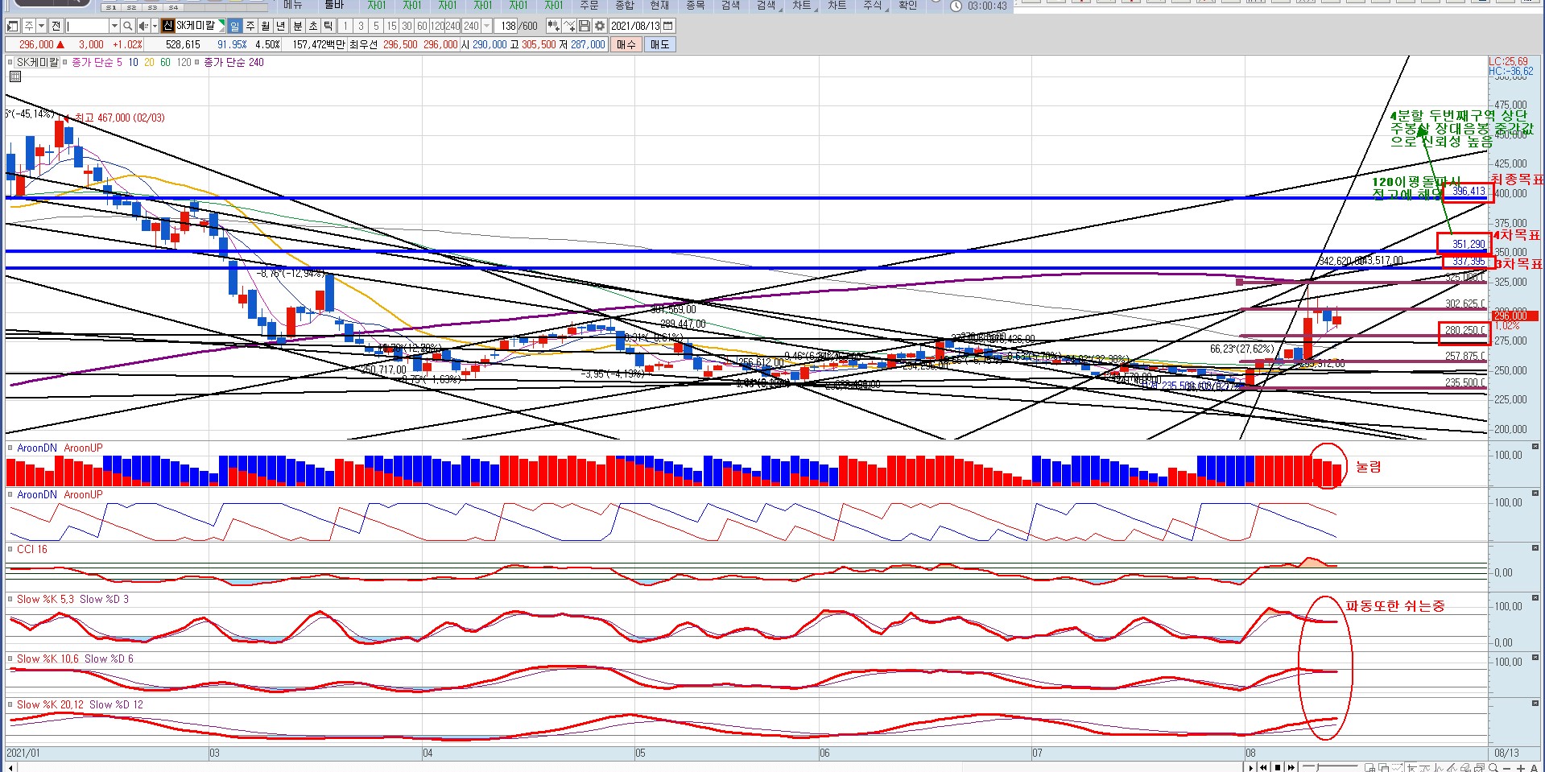
Task: Expand the stock code input dropdown
Action: point(114,26)
